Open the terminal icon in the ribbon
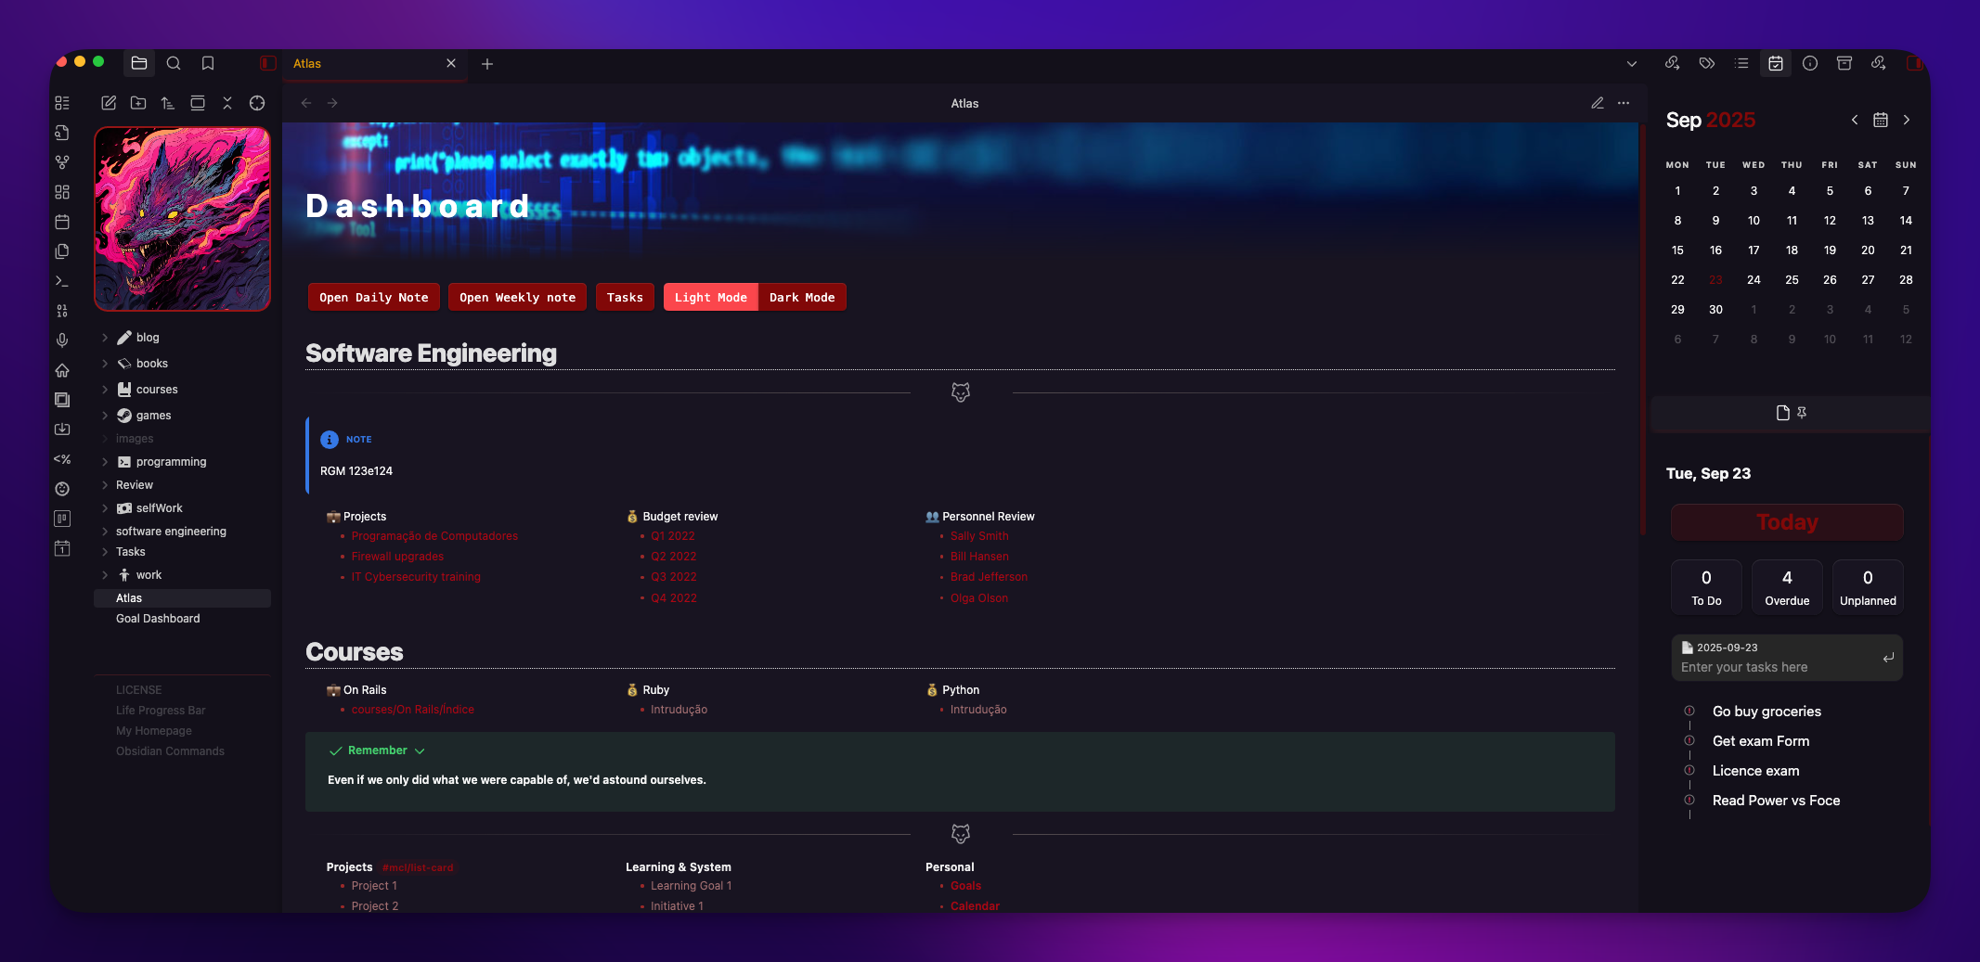 pyautogui.click(x=62, y=281)
